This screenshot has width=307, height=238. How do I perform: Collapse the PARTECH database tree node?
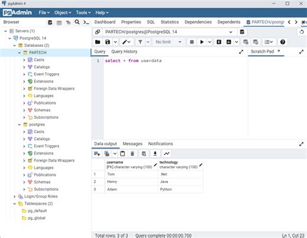(19, 53)
